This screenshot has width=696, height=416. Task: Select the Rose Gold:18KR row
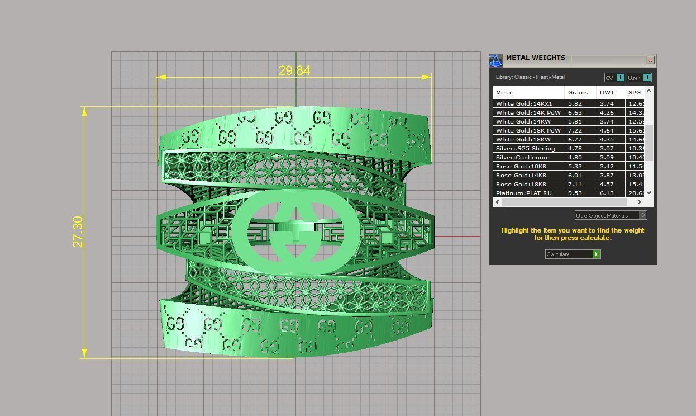pyautogui.click(x=569, y=184)
